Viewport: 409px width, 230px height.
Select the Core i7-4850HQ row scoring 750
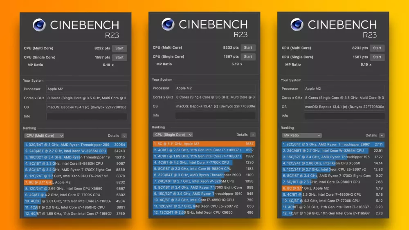(204, 200)
